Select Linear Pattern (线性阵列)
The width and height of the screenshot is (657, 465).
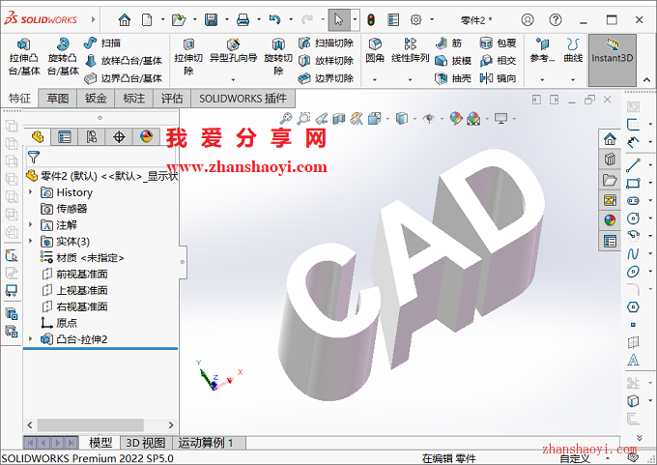point(411,50)
